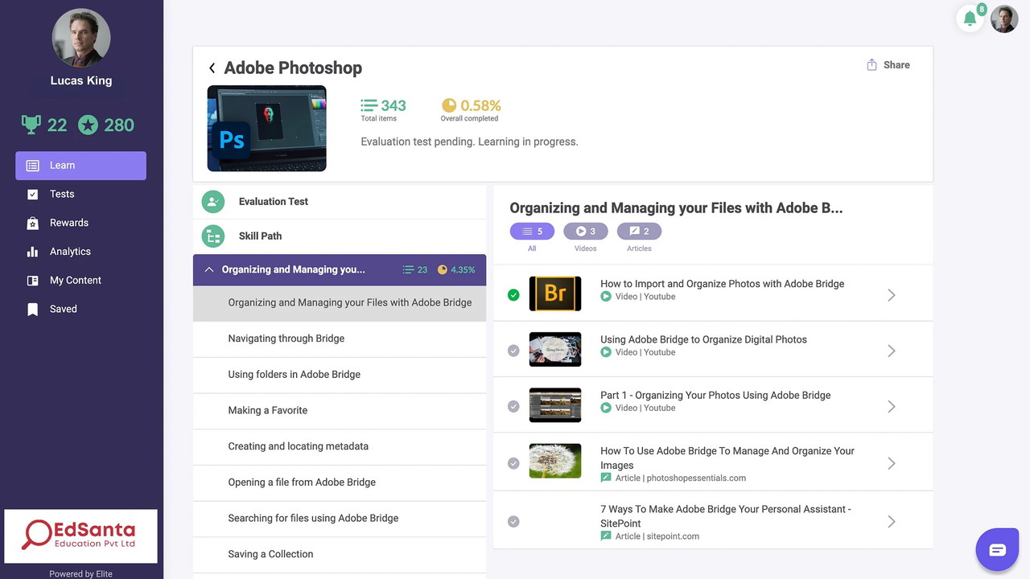Collapse the Organizing and Managing section

point(209,270)
